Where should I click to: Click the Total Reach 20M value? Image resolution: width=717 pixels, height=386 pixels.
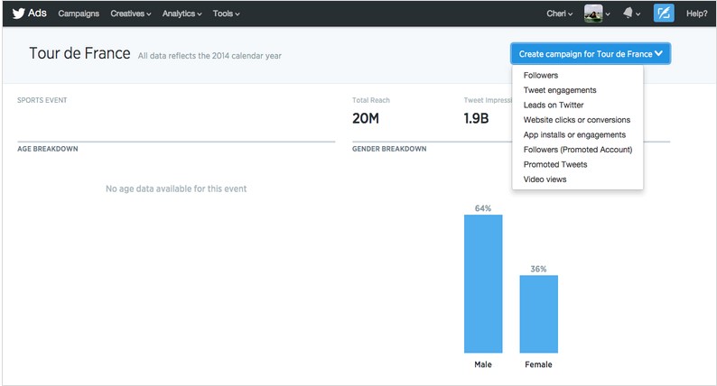[x=366, y=118]
